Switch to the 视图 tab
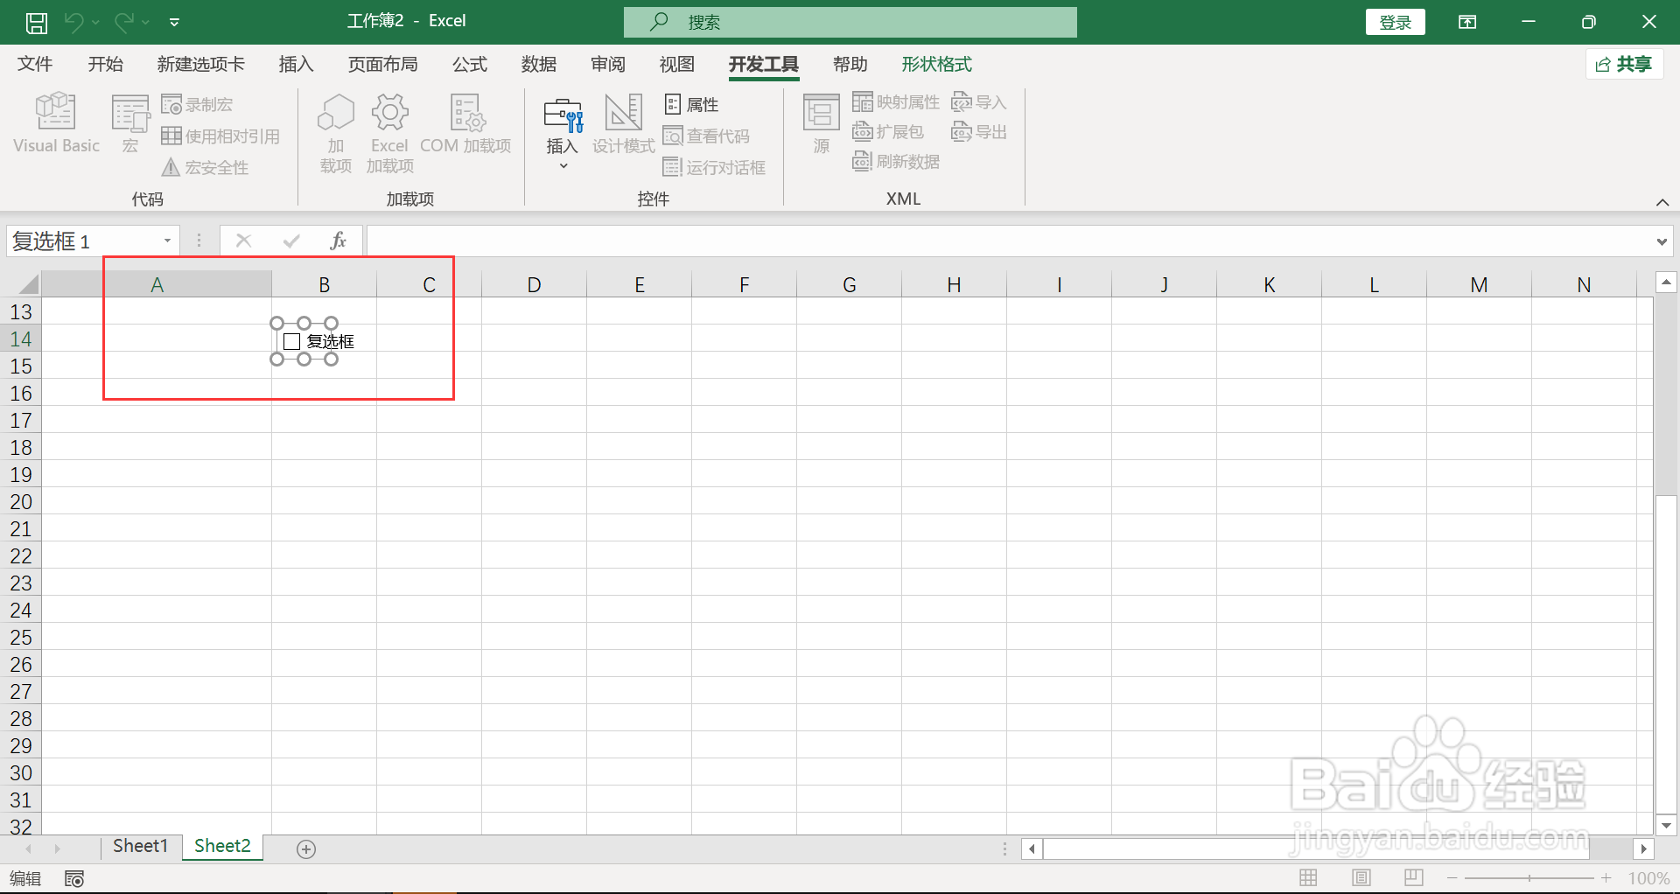1680x894 pixels. click(x=677, y=64)
